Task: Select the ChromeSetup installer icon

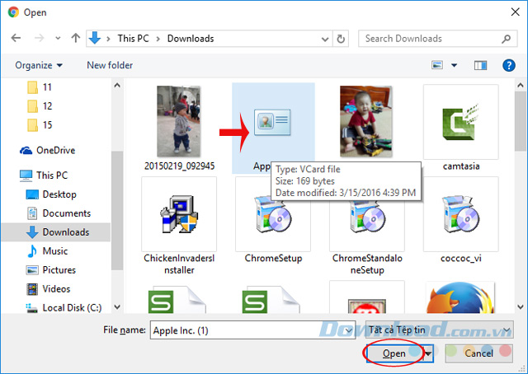Action: (273, 215)
